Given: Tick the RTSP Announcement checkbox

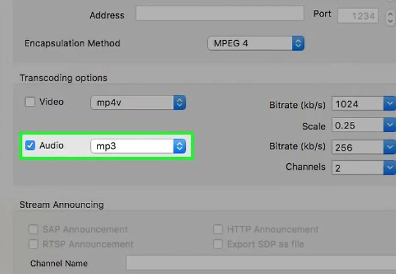Looking at the screenshot, I should click(x=34, y=244).
